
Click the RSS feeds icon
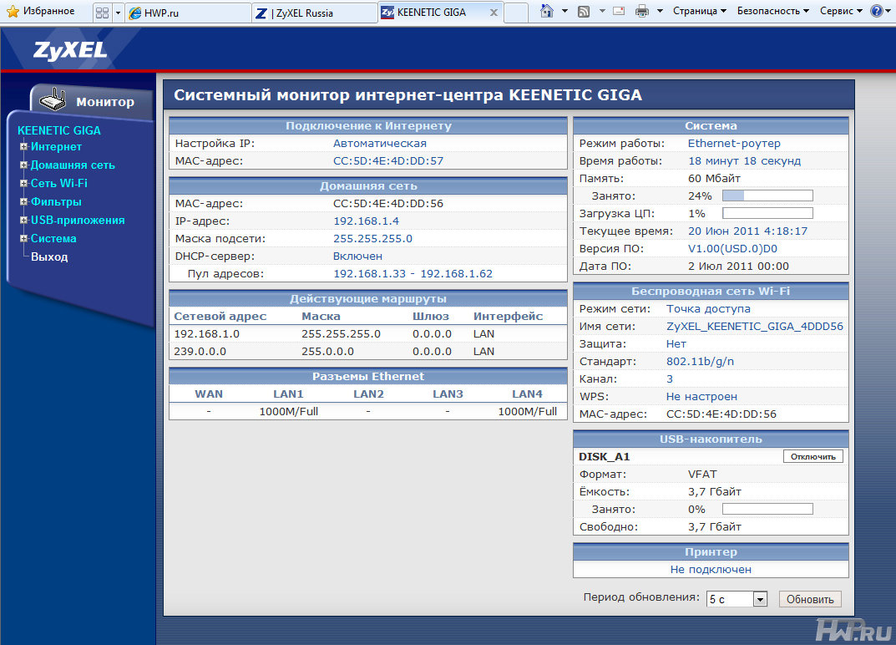pos(584,11)
